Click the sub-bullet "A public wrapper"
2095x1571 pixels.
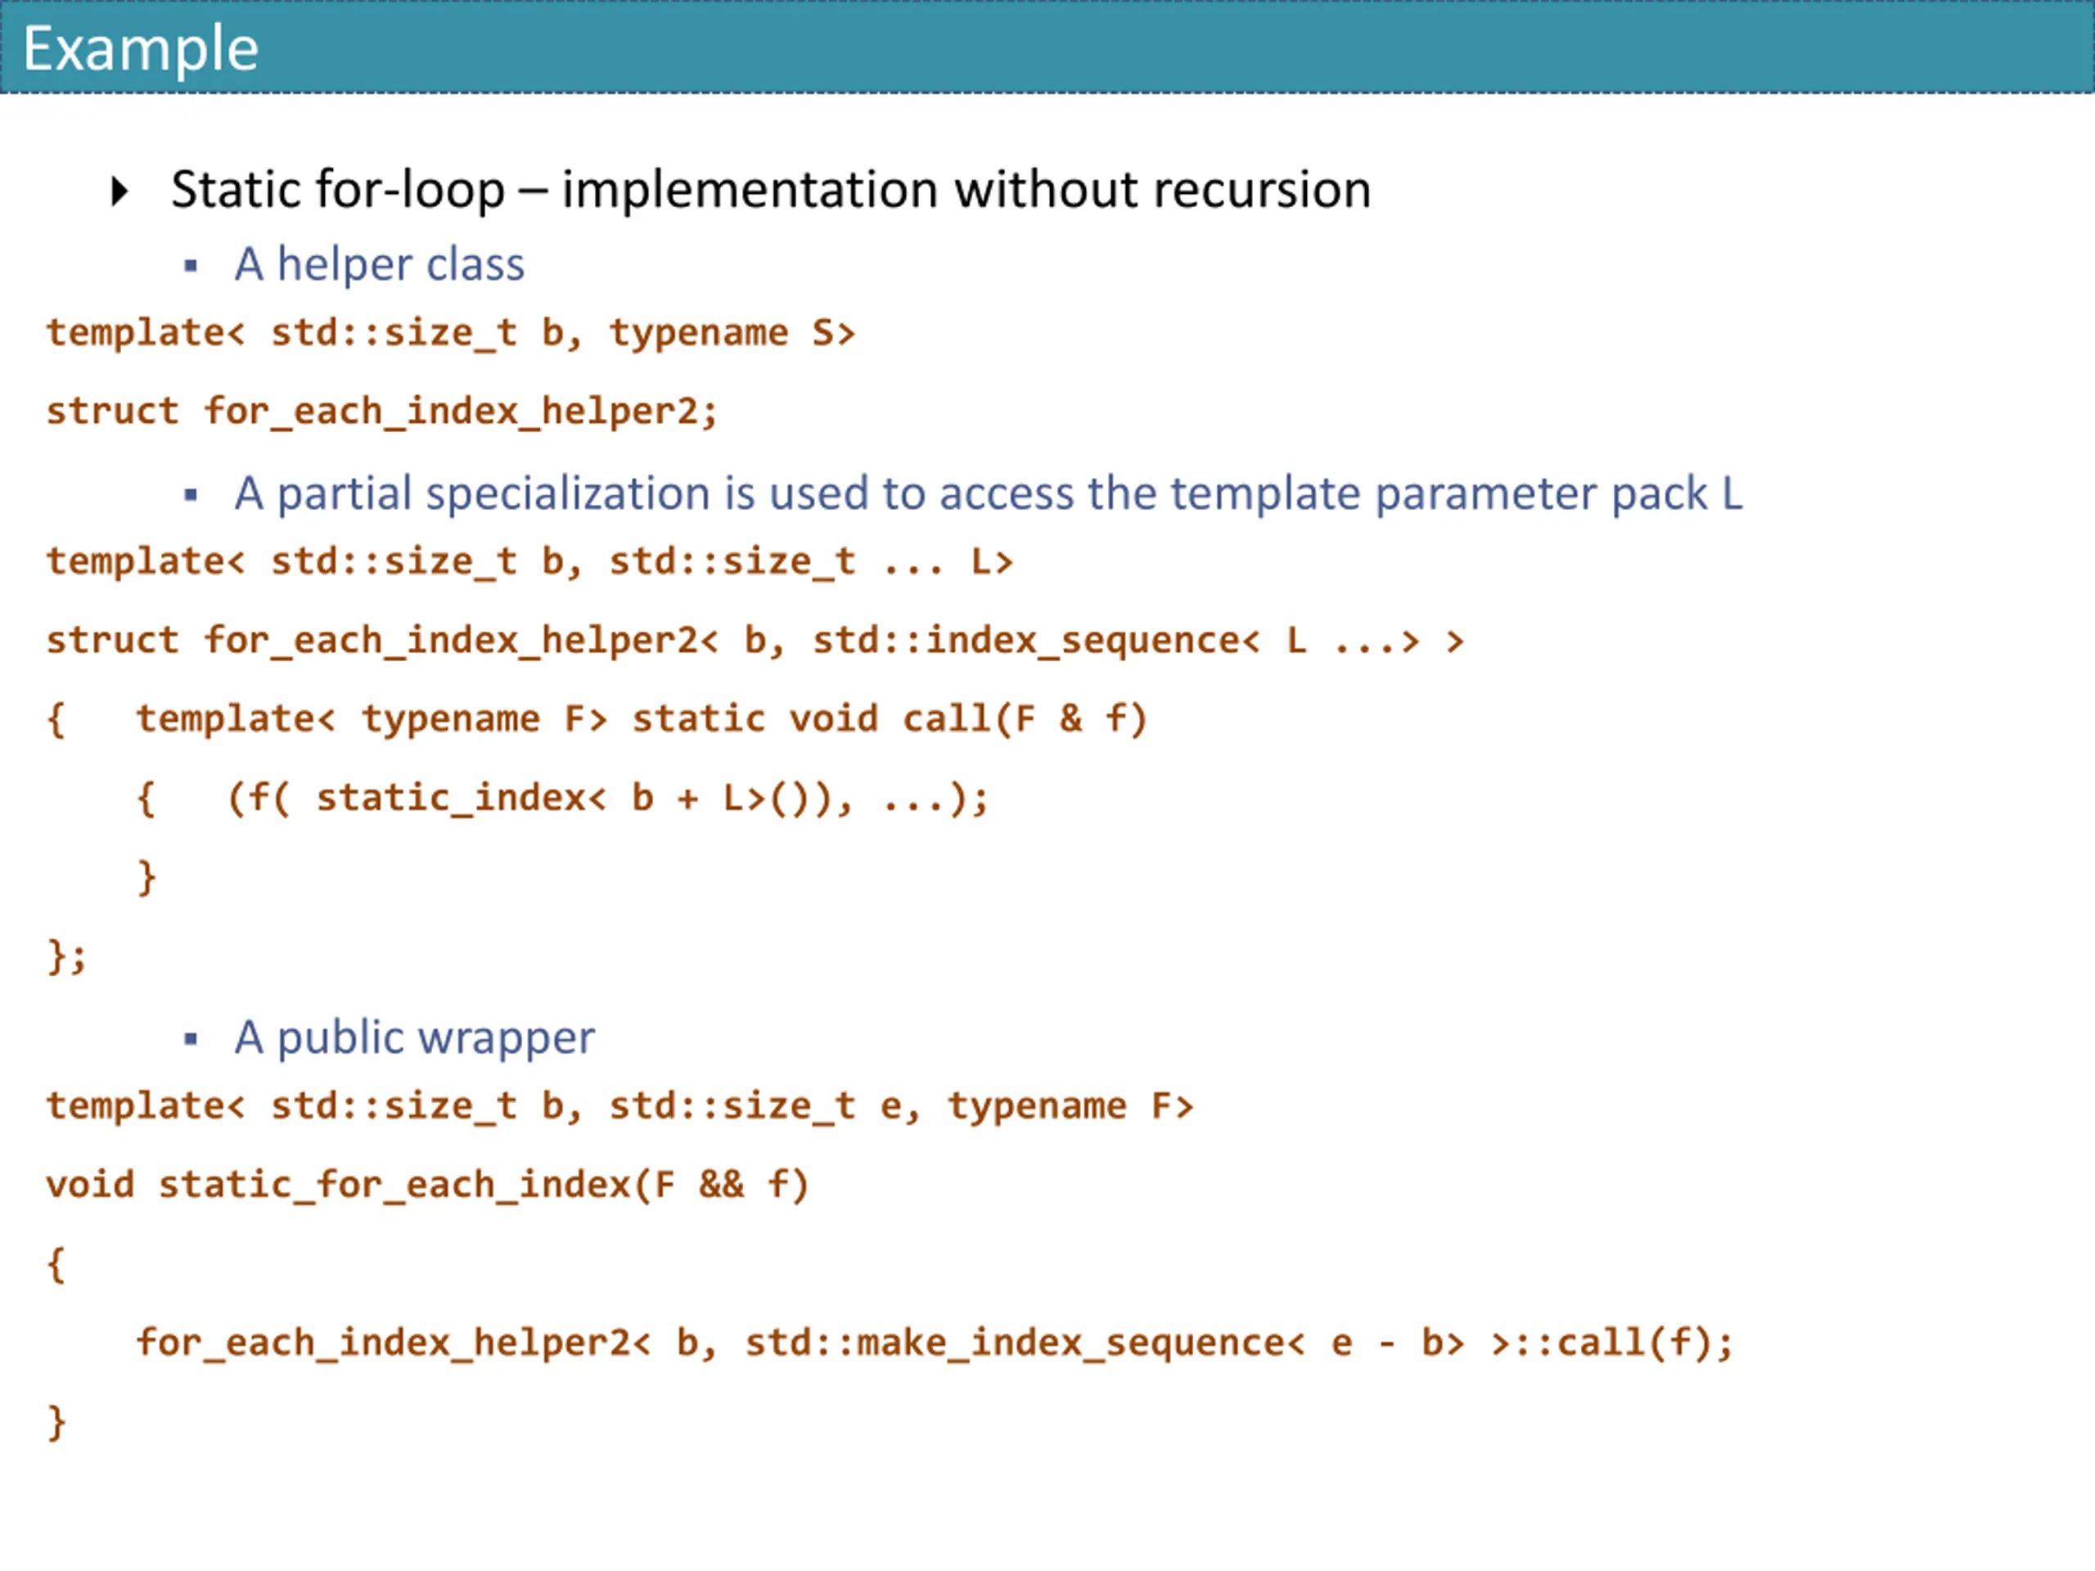tap(415, 1038)
